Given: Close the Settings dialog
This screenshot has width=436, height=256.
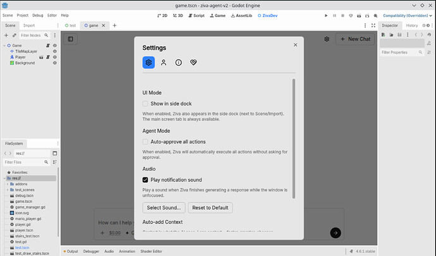Looking at the screenshot, I should pos(295,45).
